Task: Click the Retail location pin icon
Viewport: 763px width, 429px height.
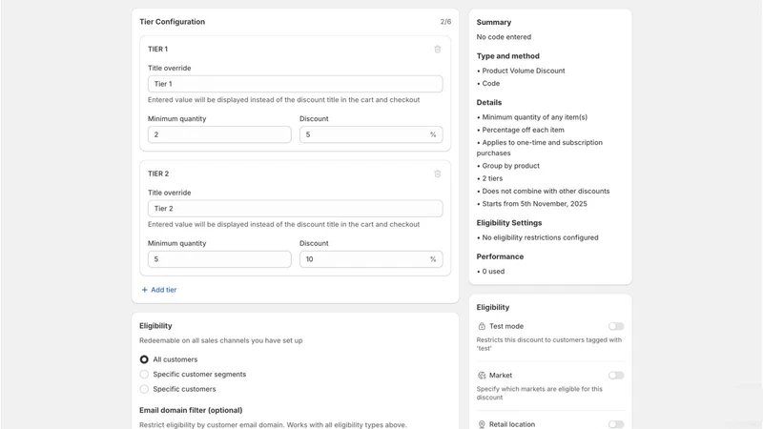Action: pos(482,424)
